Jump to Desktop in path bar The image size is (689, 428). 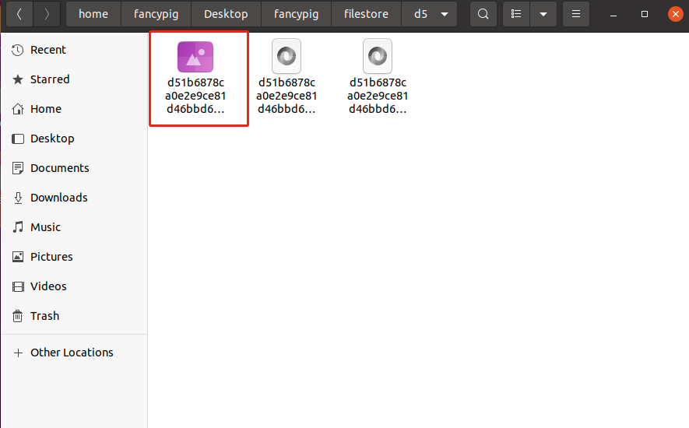point(226,14)
